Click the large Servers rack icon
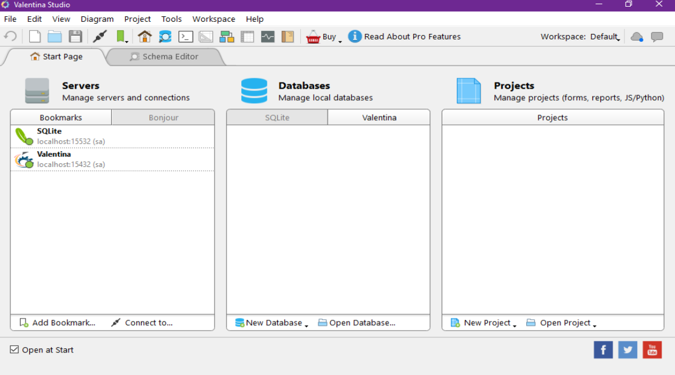 tap(37, 91)
